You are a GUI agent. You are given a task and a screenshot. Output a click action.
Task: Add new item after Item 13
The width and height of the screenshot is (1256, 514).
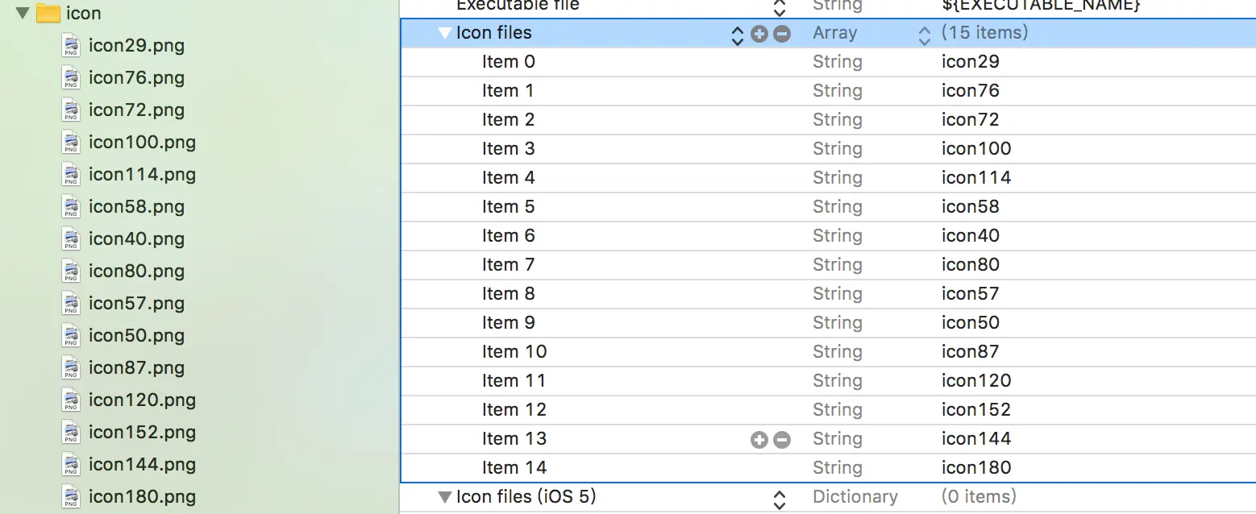pyautogui.click(x=759, y=439)
